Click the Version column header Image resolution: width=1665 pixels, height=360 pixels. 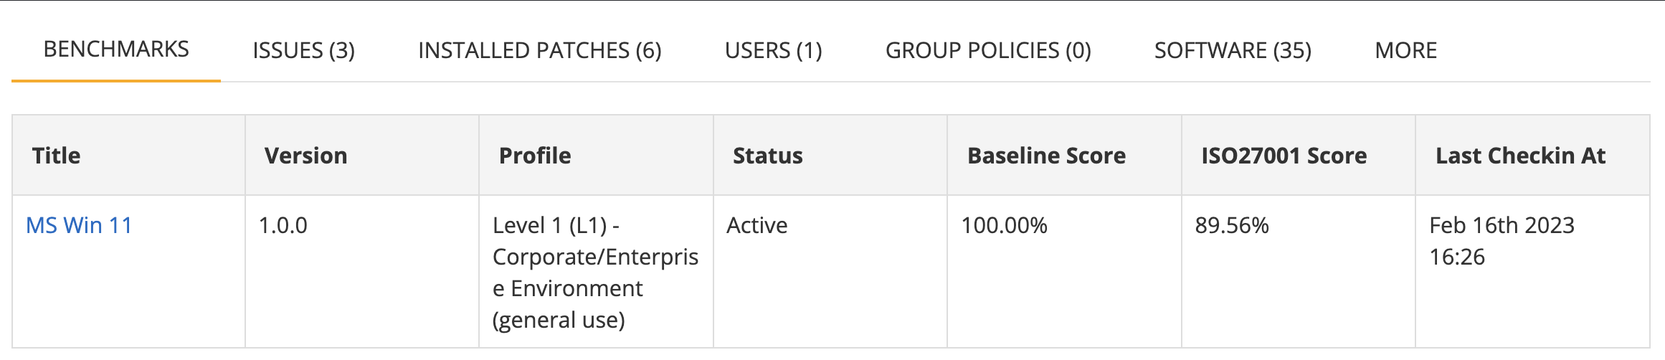coord(305,156)
